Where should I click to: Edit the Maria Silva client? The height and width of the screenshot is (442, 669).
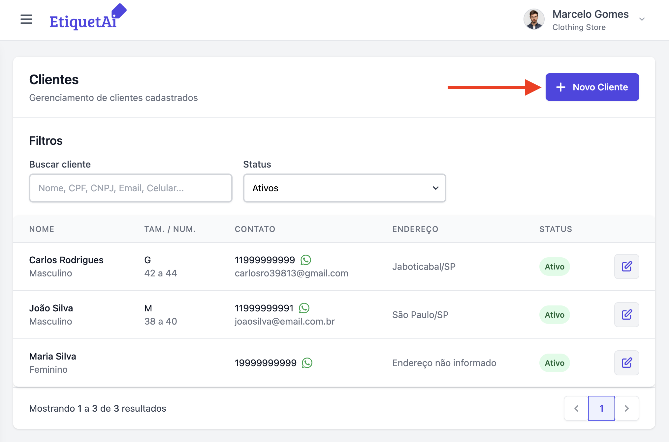[x=626, y=363]
